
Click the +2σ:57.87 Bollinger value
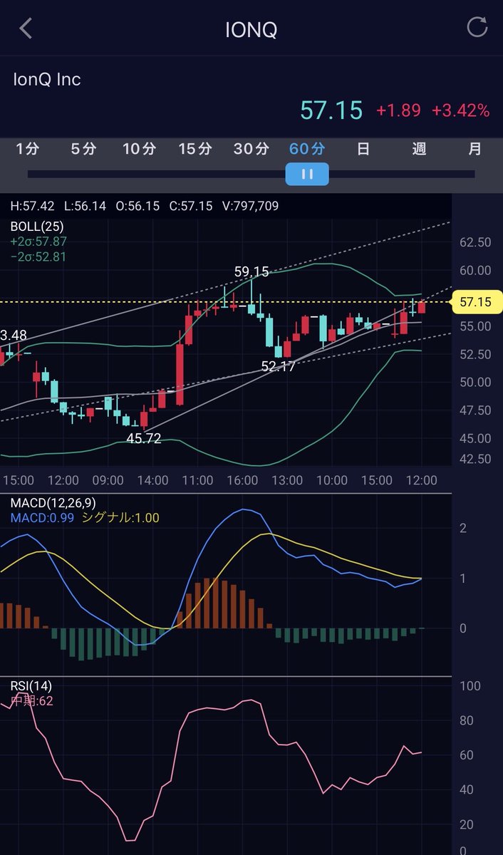(x=38, y=242)
